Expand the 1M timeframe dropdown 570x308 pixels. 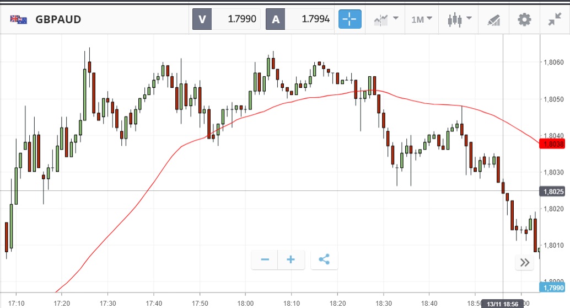click(x=422, y=20)
